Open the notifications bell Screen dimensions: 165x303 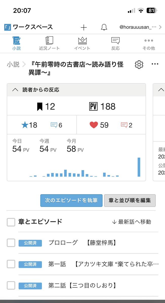click(104, 28)
